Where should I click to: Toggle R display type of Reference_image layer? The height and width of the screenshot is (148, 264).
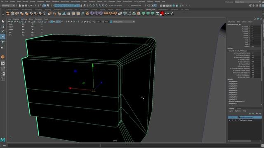(x=236, y=120)
